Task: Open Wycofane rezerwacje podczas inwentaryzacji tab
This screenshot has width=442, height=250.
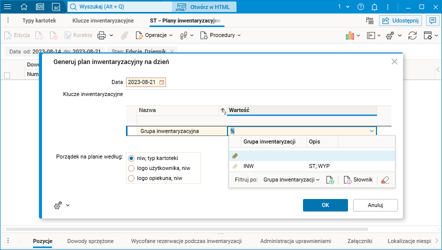Action: point(186,241)
